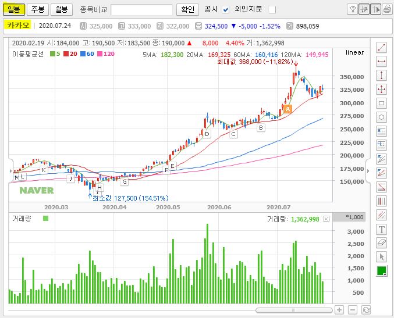Open chart settings wrench icon
Screen dimensions: 394x318
(x=352, y=9)
